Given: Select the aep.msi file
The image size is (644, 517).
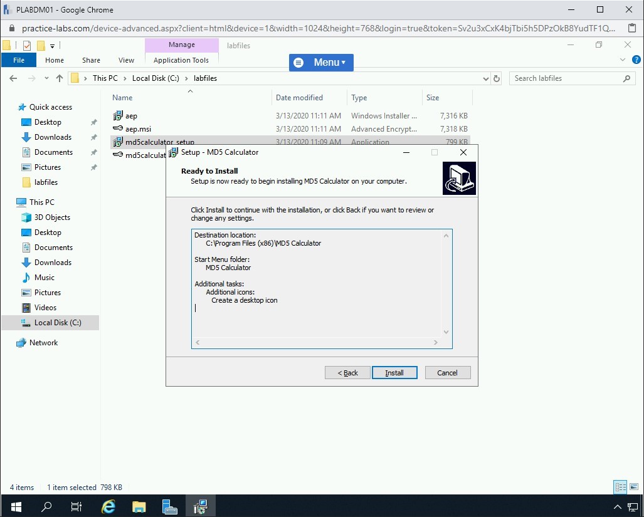Looking at the screenshot, I should [138, 129].
